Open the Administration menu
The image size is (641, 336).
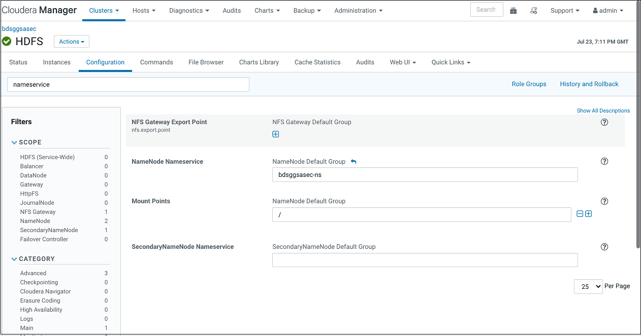358,11
